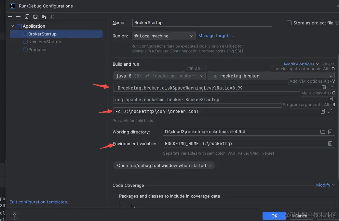Add a package to coverage data
This screenshot has height=221, width=339.
click(x=132, y=206)
